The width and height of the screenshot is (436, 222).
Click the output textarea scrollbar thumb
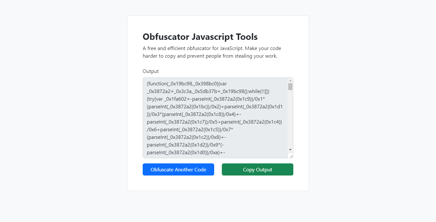click(x=290, y=87)
